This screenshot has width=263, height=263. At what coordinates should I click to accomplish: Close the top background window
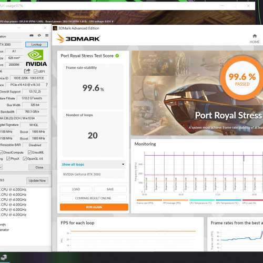point(248,6)
